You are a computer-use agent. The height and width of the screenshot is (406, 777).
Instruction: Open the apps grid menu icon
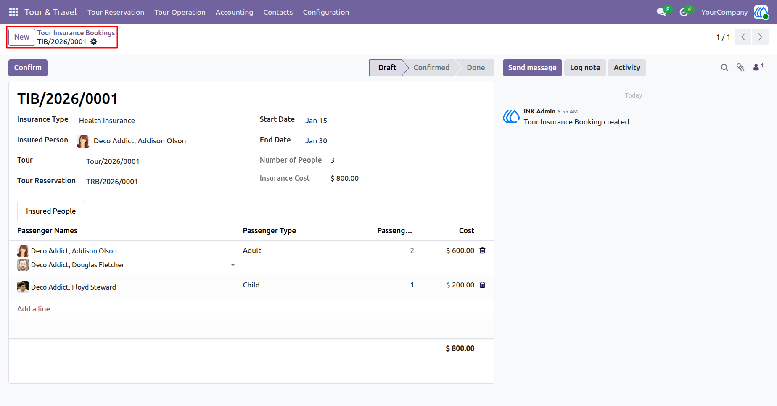13,12
